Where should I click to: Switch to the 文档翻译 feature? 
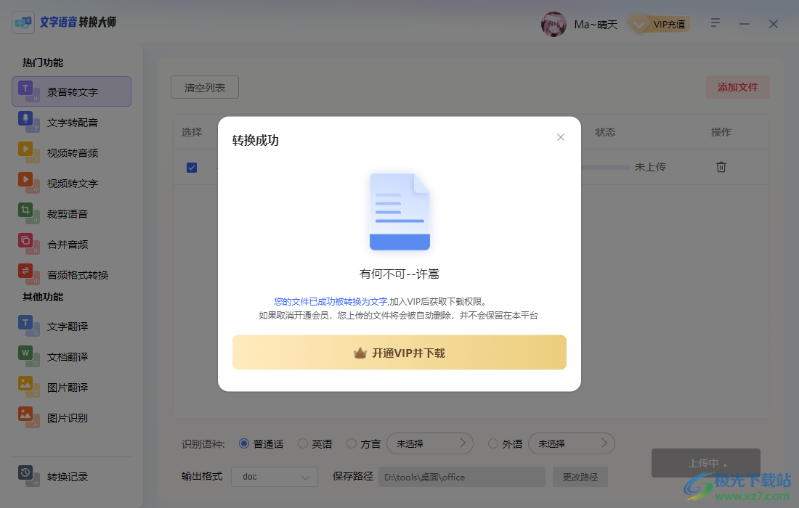(70, 356)
